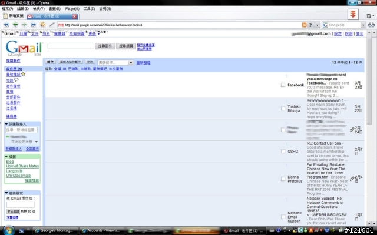Open the Langports label
377x235 pixels.
click(x=14, y=171)
